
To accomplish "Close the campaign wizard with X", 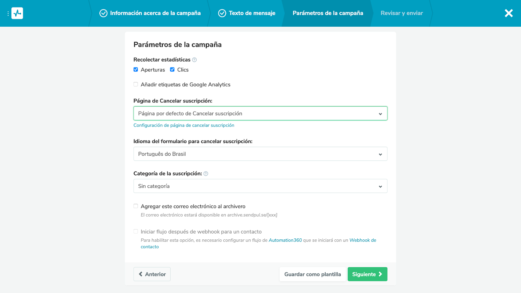I will pyautogui.click(x=509, y=13).
